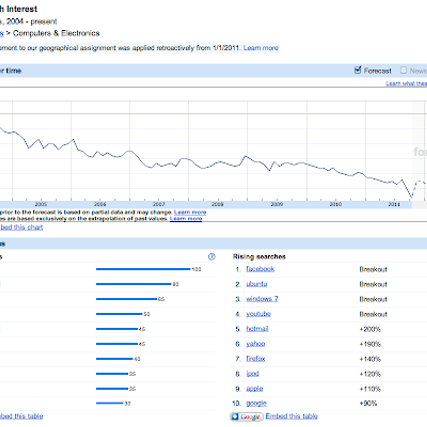Open rising search firefox
The image size is (427, 427).
(255, 359)
